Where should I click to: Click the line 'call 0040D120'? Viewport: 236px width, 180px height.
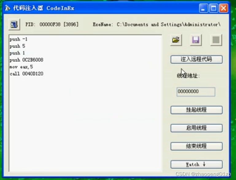(x=26, y=74)
